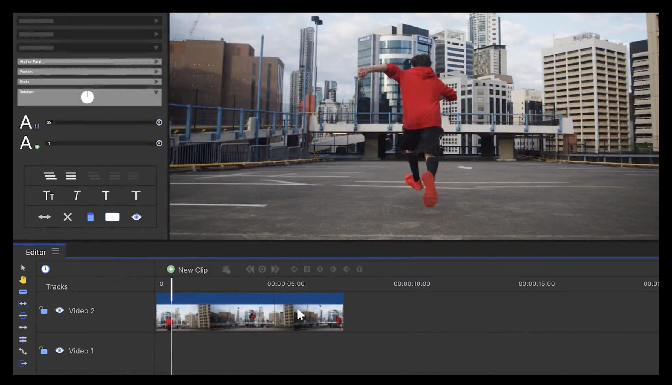
Task: Expand the Anchor Point property
Action: tap(156, 62)
